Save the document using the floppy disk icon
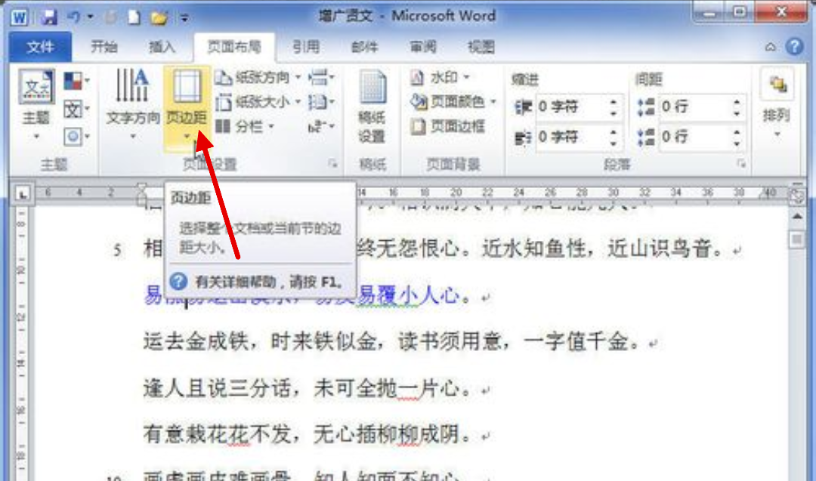The image size is (816, 481). [x=49, y=17]
